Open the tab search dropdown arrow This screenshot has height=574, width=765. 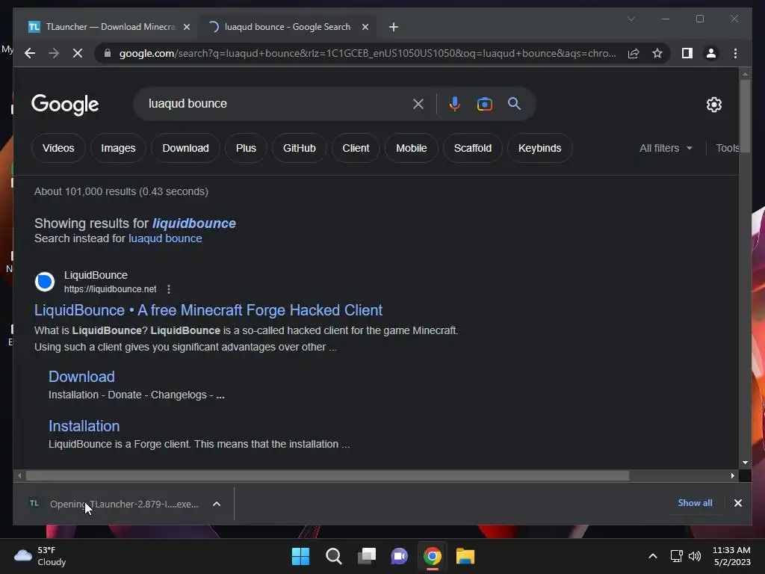(631, 19)
